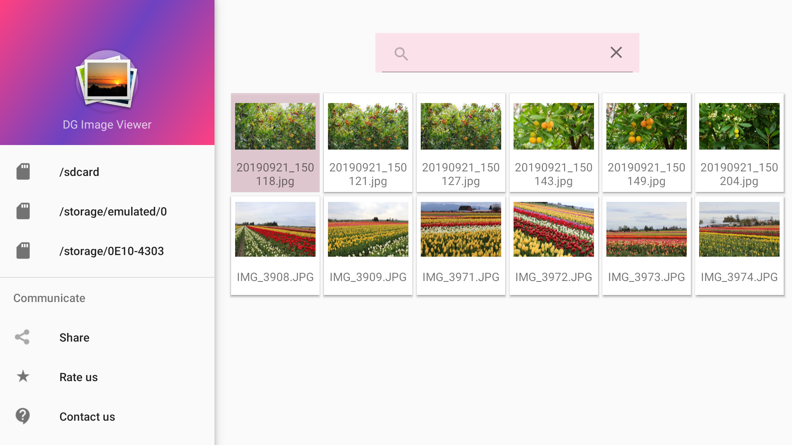Open /storage/0E10-4303 storage path
Viewport: 792px width, 445px height.
pyautogui.click(x=111, y=251)
